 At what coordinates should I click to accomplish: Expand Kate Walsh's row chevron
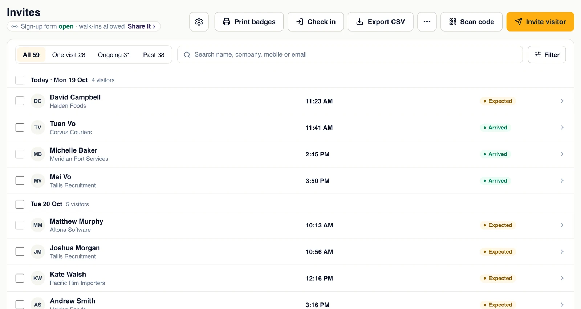tap(562, 278)
